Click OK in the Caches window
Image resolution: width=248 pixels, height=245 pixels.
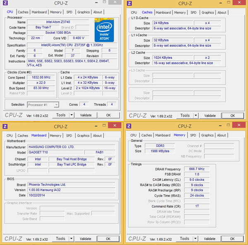[x=233, y=115]
